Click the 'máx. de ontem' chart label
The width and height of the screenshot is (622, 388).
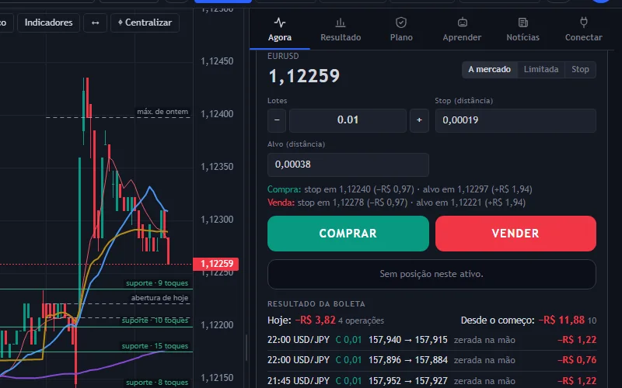[x=162, y=112]
